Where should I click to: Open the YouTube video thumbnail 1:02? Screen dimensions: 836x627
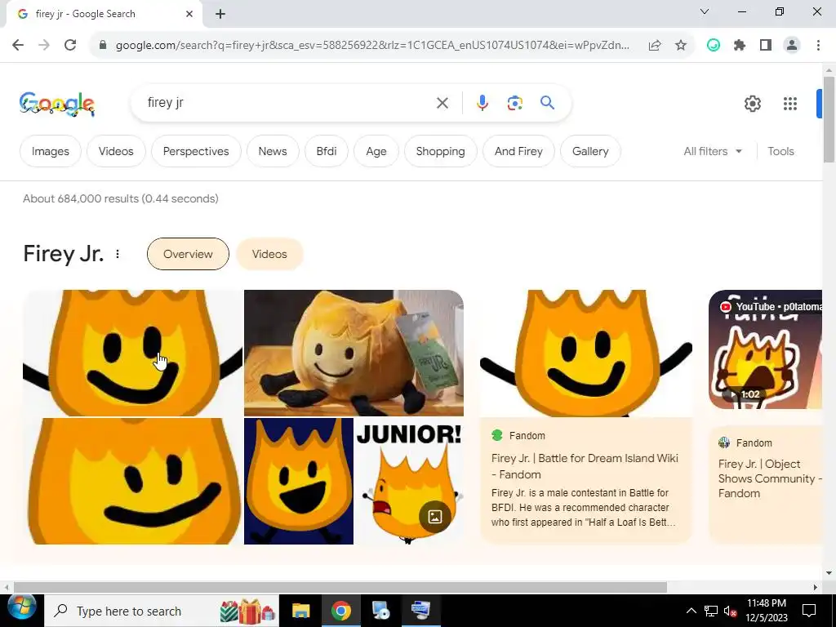[x=765, y=349]
